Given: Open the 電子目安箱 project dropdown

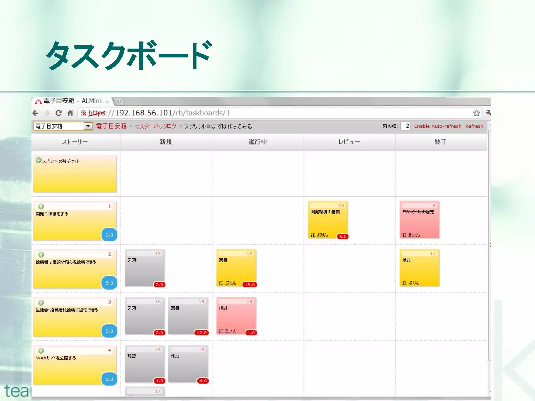Looking at the screenshot, I should 88,126.
